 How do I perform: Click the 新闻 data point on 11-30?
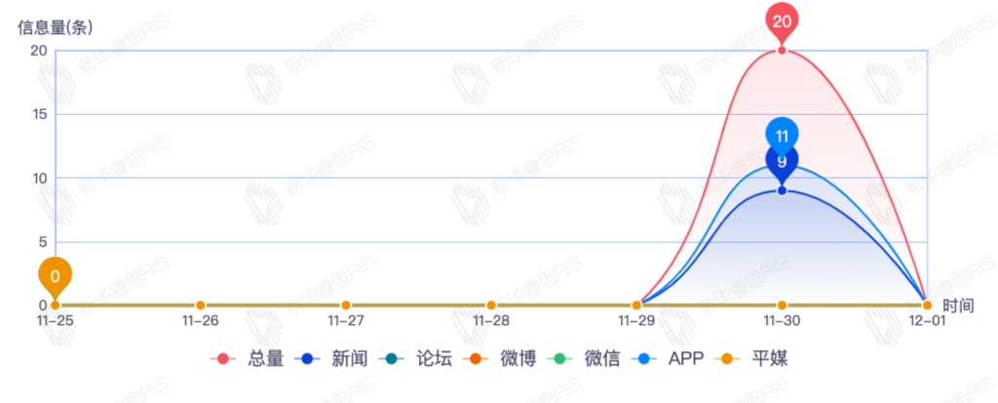coord(782,191)
